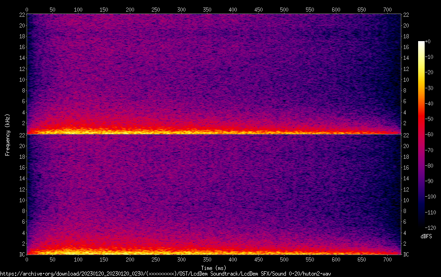Click the DC label at the bottom-right axis
This screenshot has width=441, height=277.
point(406,255)
